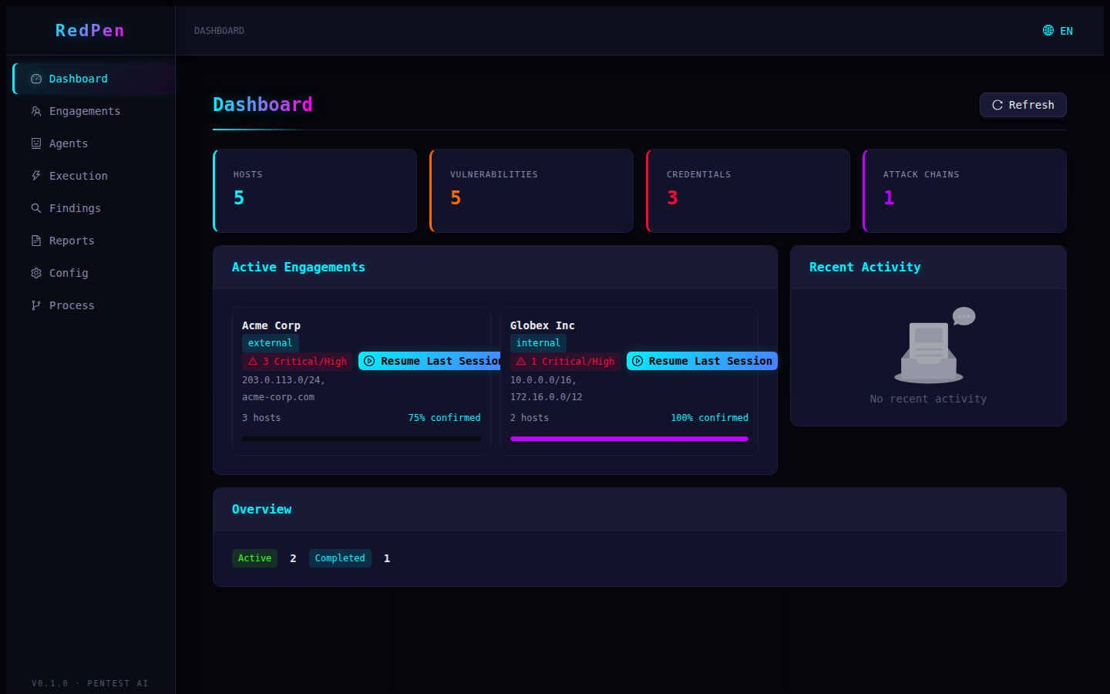The image size is (1110, 694).
Task: Click the Agents icon in sidebar
Action: [x=36, y=143]
